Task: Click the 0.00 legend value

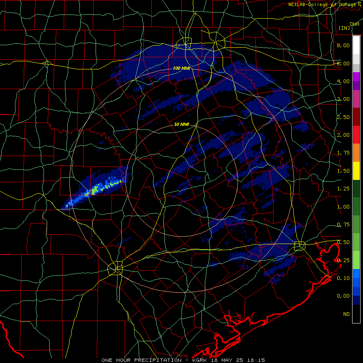Action: [x=343, y=296]
